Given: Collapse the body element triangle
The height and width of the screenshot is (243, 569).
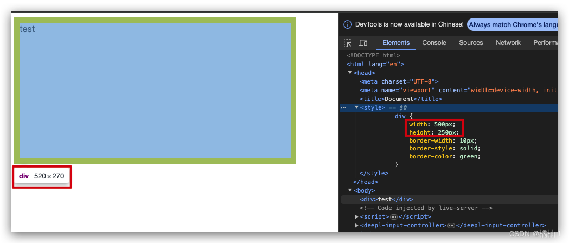Looking at the screenshot, I should [350, 190].
